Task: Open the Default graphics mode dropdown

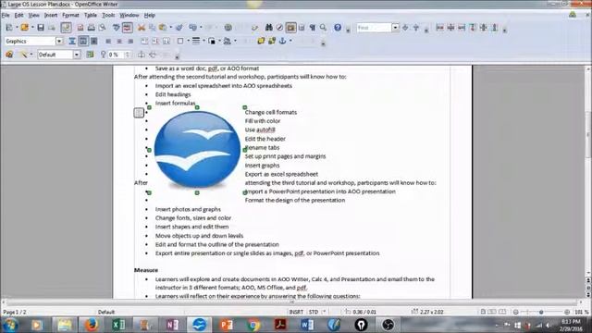Action: tap(77, 55)
